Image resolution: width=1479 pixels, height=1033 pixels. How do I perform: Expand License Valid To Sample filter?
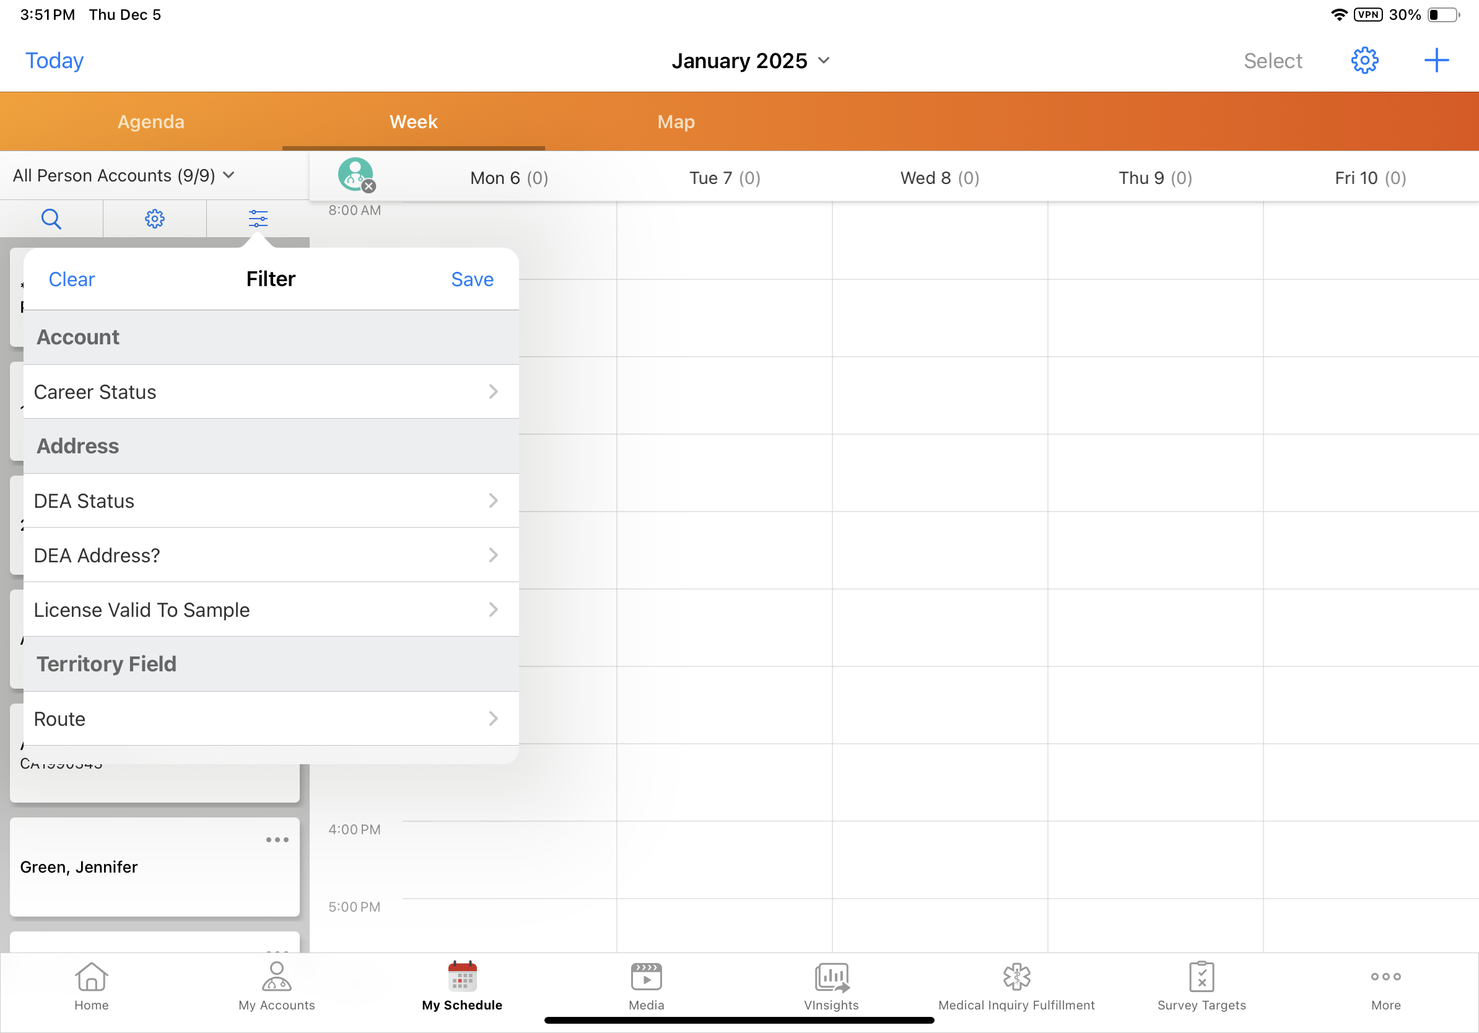point(271,609)
